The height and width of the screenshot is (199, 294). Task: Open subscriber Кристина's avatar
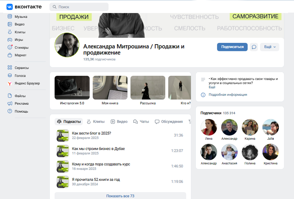click(270, 152)
